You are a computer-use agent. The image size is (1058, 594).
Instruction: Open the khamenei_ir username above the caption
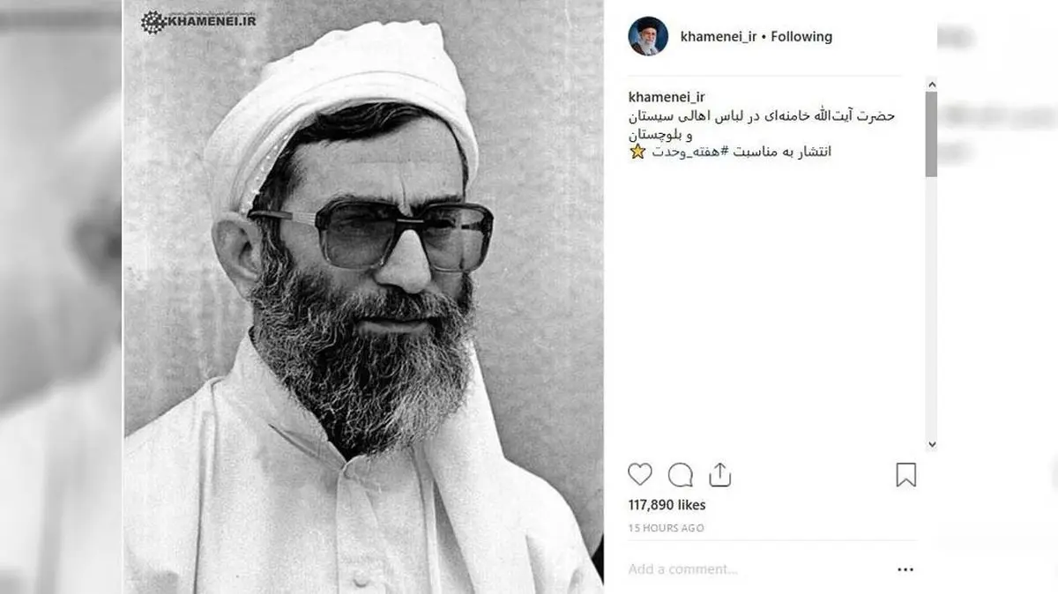667,97
